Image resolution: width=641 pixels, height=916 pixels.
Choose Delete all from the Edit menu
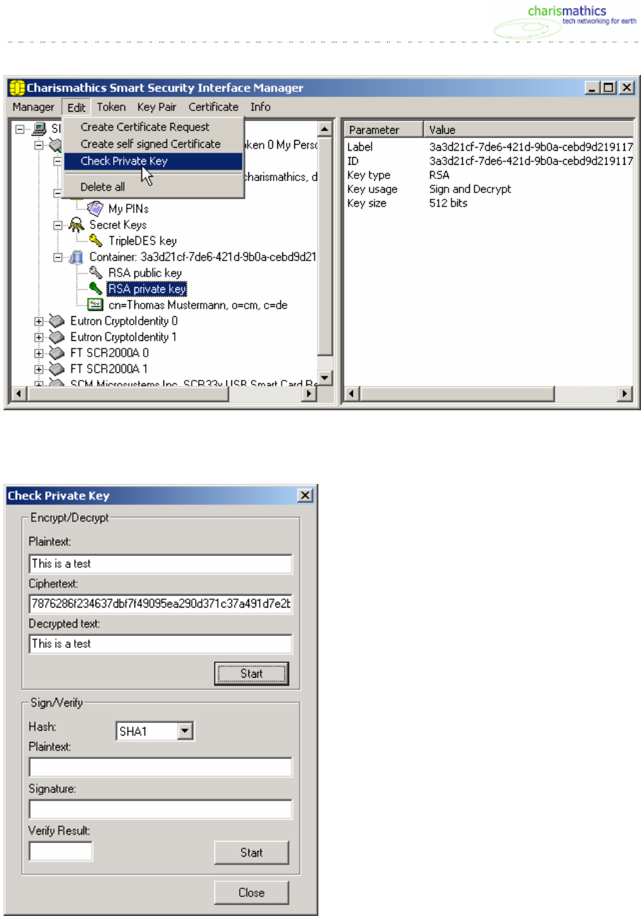(154, 187)
